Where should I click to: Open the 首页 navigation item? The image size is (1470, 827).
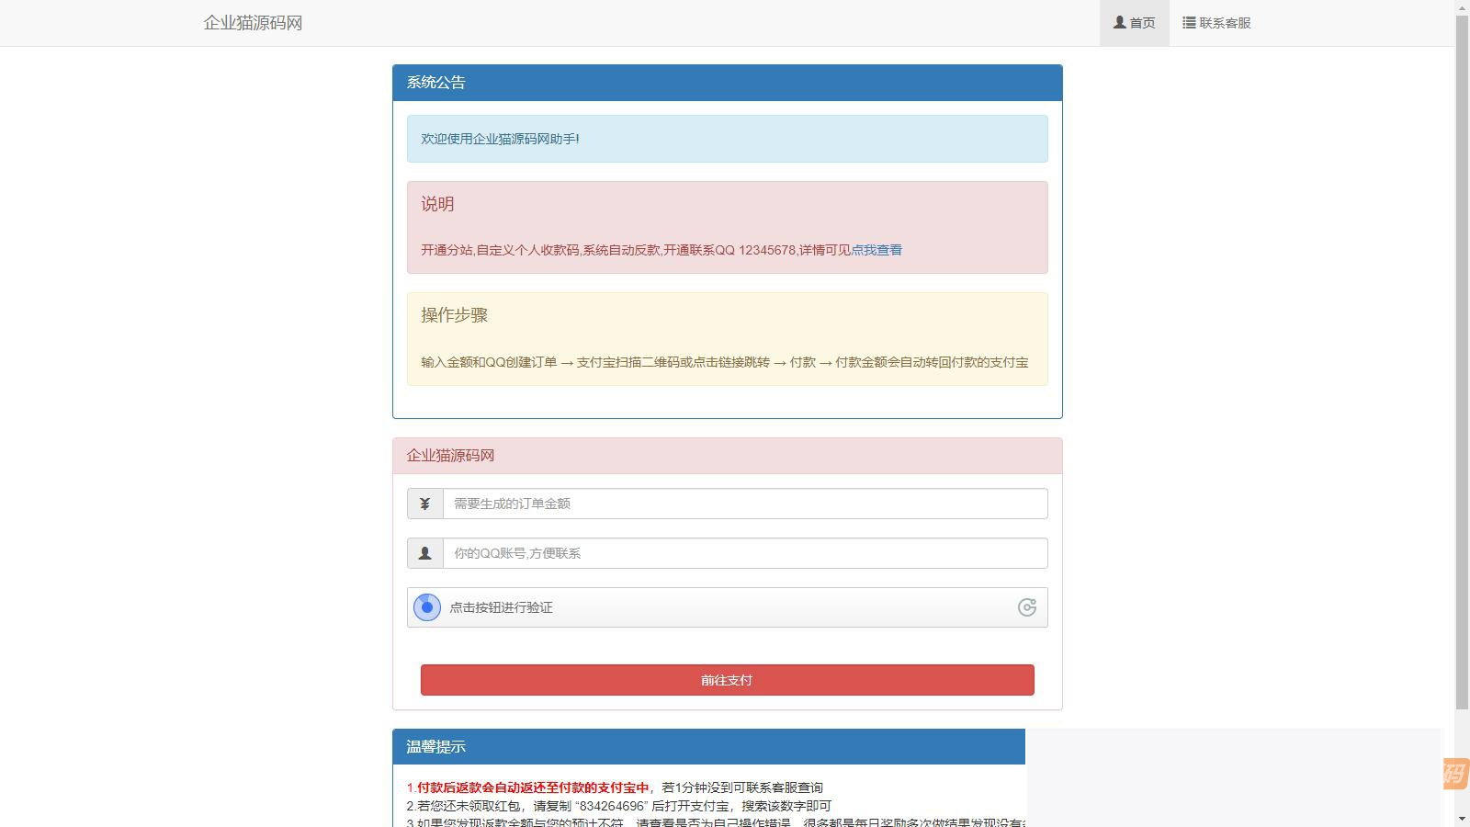point(1134,22)
